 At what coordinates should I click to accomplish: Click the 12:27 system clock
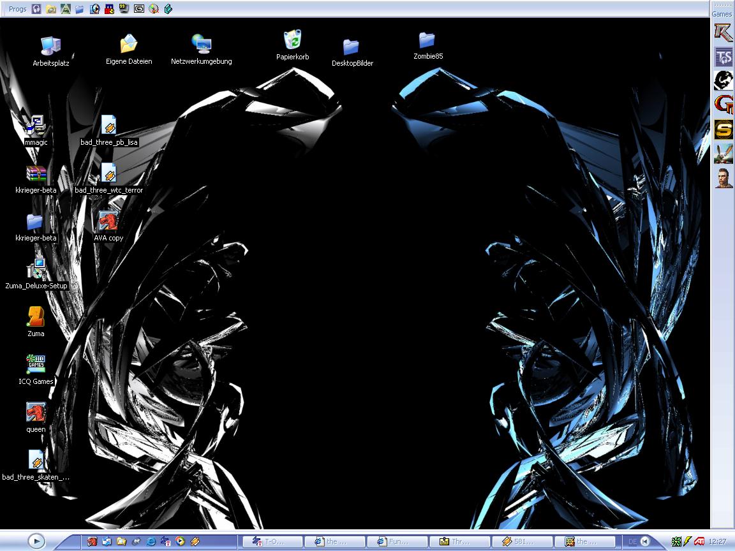717,541
